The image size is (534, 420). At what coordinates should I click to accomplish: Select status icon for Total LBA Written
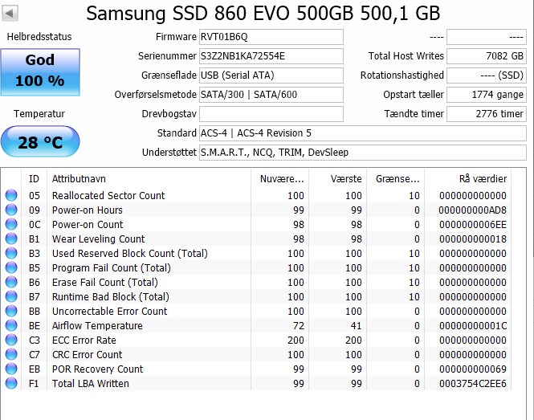tap(11, 384)
